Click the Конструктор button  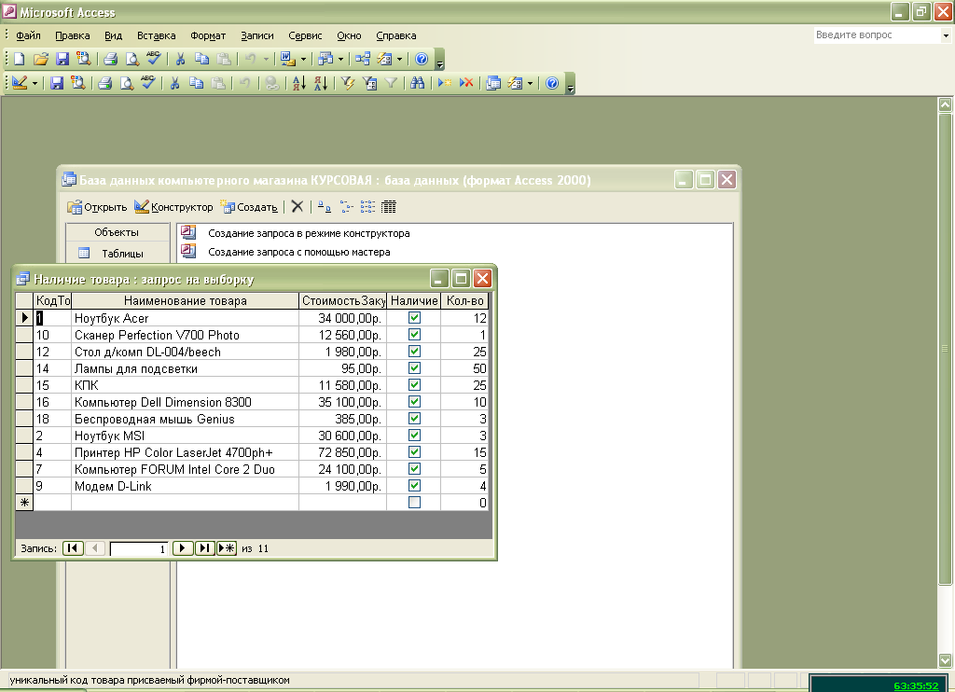[x=174, y=207]
